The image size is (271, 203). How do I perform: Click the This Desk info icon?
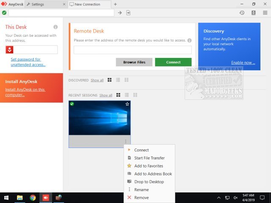click(x=55, y=27)
